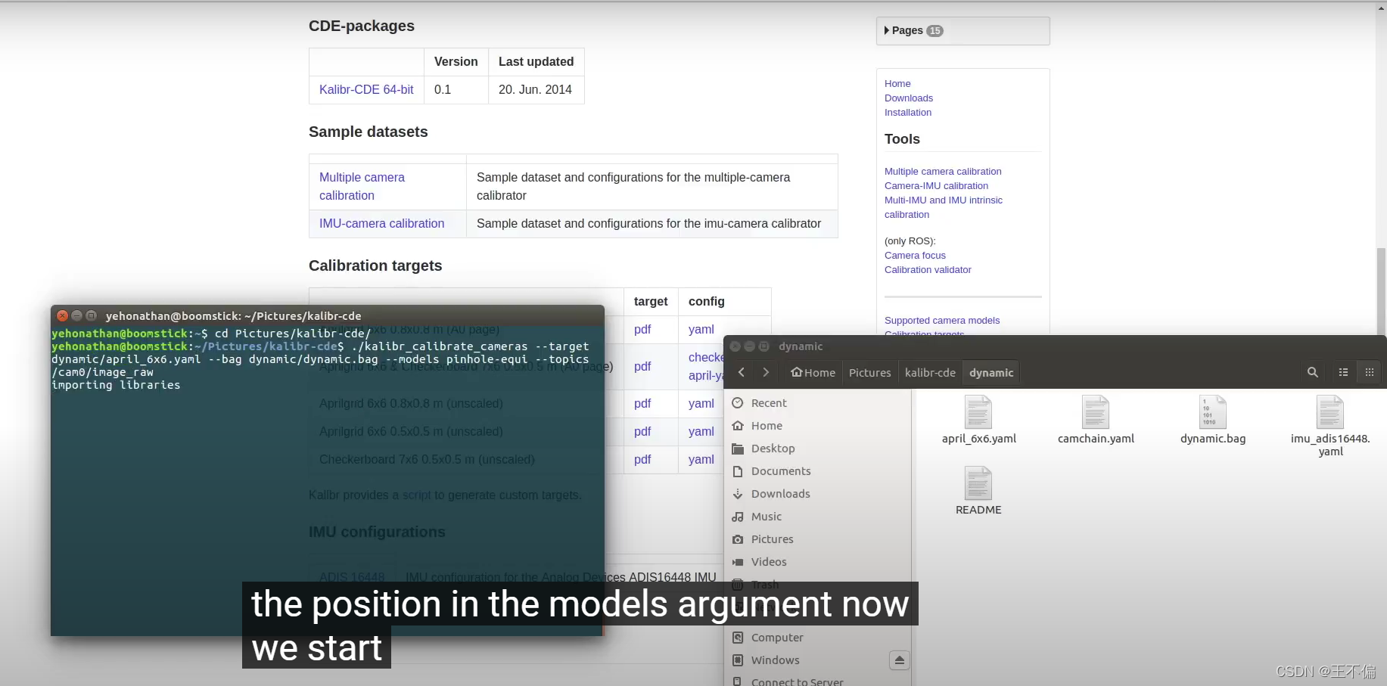Open Downloads in file manager sidebar
Screen dimensions: 1387x686
click(x=780, y=494)
